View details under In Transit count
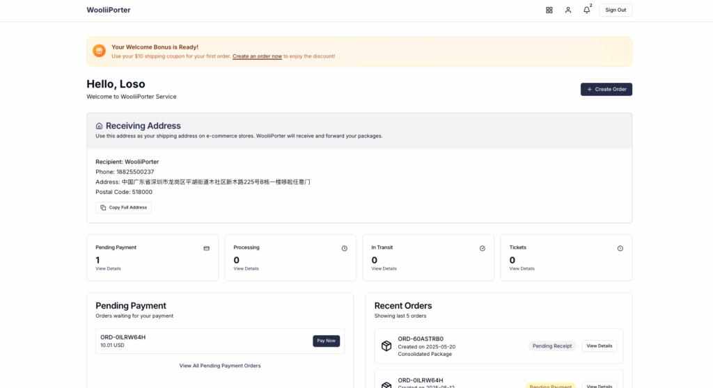Screen dimensions: 713x388 [384, 268]
